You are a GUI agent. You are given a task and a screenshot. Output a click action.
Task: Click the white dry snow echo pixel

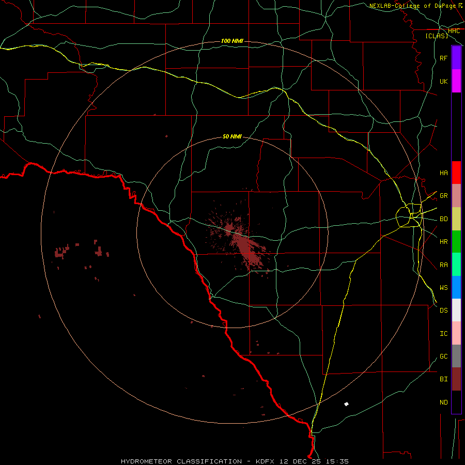(x=346, y=404)
